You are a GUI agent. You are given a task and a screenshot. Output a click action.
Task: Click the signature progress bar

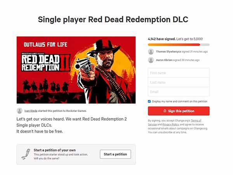pos(179,45)
